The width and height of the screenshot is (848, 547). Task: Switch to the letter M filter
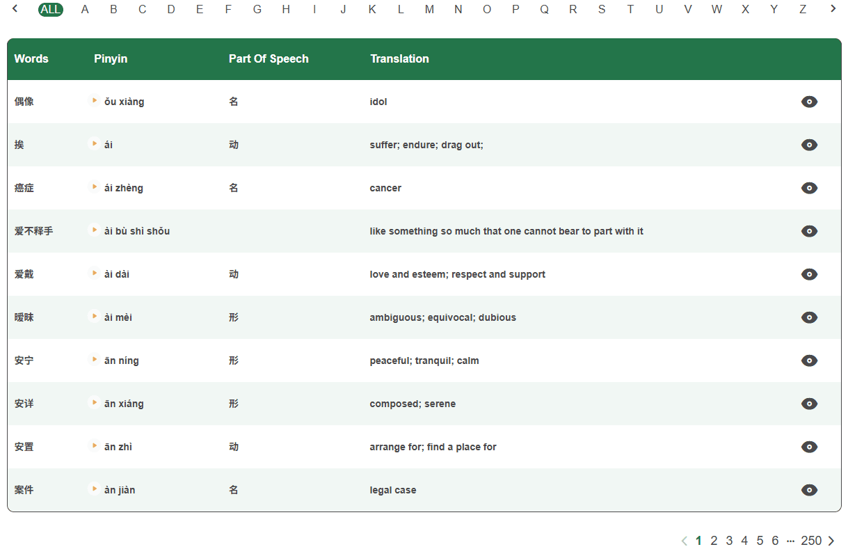point(429,9)
